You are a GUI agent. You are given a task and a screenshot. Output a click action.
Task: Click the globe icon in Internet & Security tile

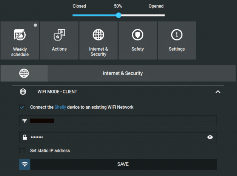pyautogui.click(x=99, y=35)
